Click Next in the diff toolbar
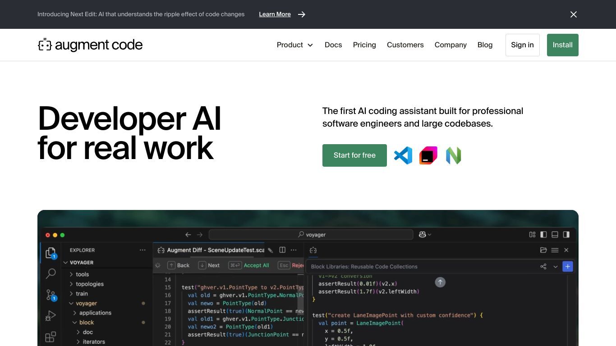This screenshot has height=346, width=616. [x=209, y=265]
